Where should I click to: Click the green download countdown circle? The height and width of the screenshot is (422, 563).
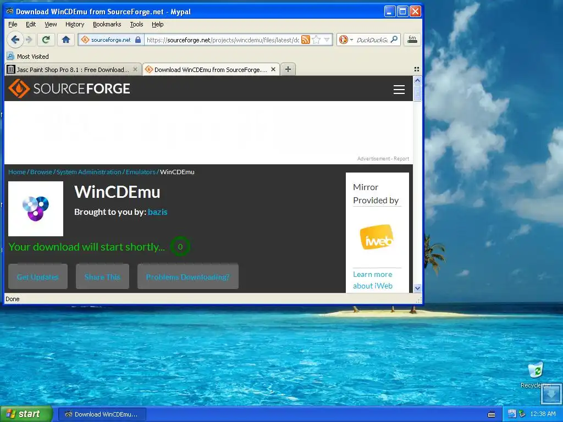pos(180,247)
